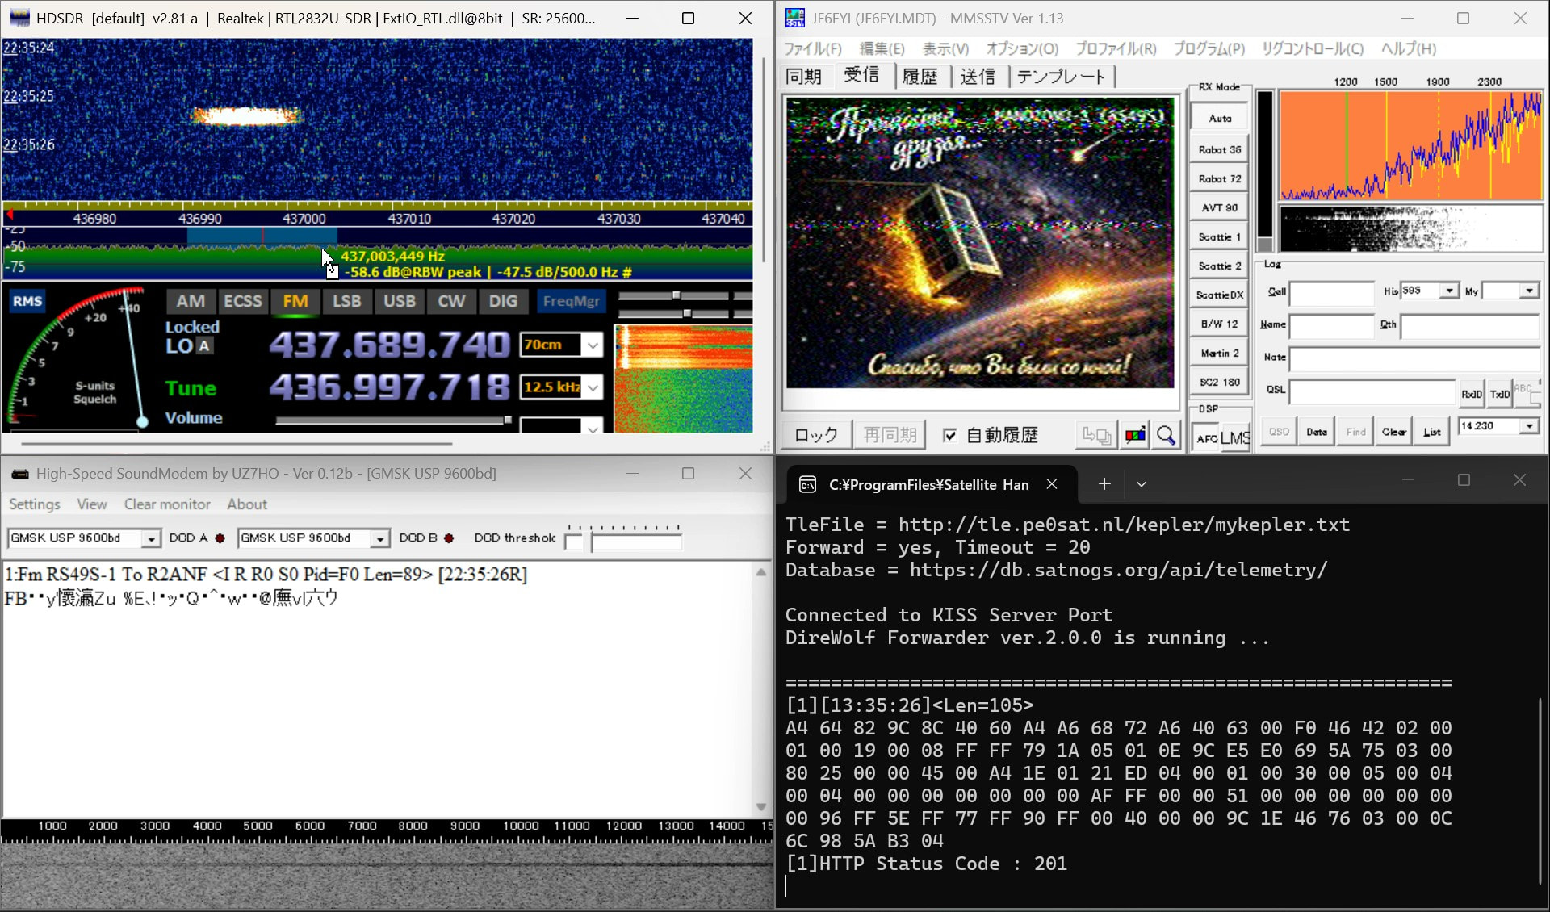Image resolution: width=1550 pixels, height=912 pixels.
Task: Click Clear monitor in SoundModem
Action: click(167, 504)
